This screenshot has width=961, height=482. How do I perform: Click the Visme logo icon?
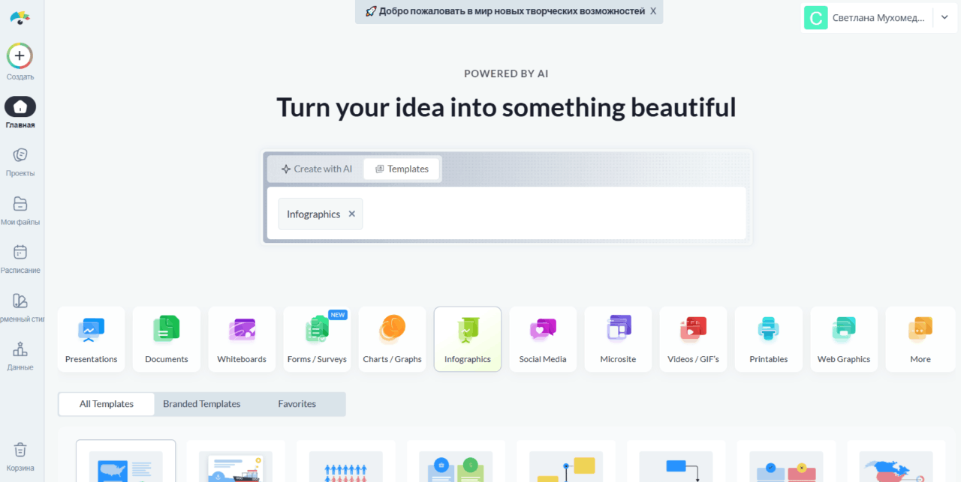coord(20,18)
